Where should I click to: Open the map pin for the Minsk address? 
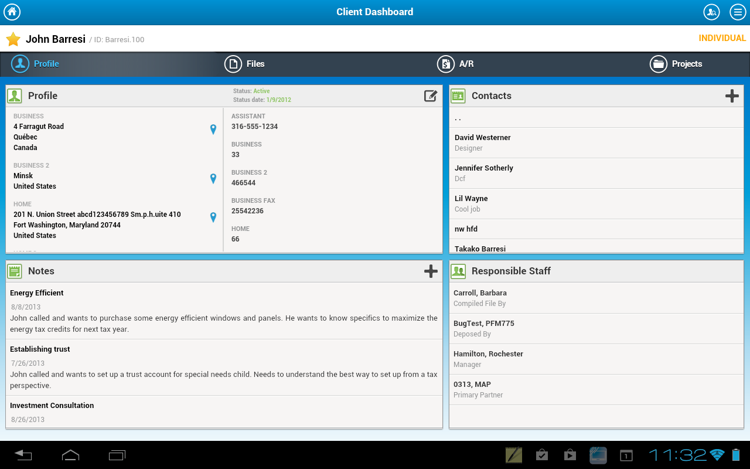(213, 178)
